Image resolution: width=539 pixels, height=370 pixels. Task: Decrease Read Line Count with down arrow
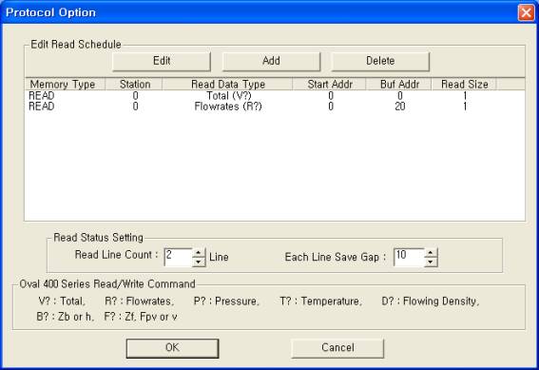199,262
